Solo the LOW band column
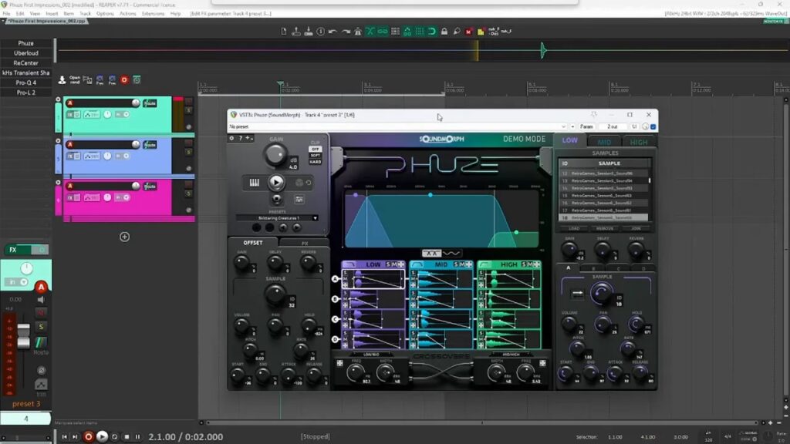Image resolution: width=790 pixels, height=444 pixels. (388, 264)
